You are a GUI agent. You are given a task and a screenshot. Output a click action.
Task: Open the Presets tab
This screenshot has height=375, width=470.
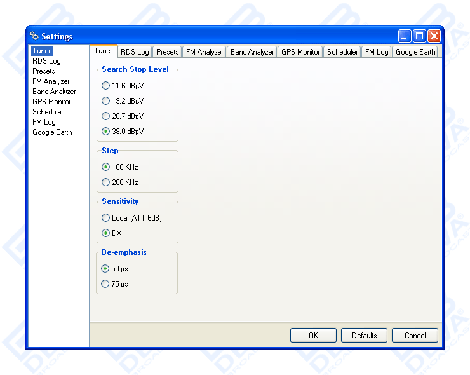point(168,52)
